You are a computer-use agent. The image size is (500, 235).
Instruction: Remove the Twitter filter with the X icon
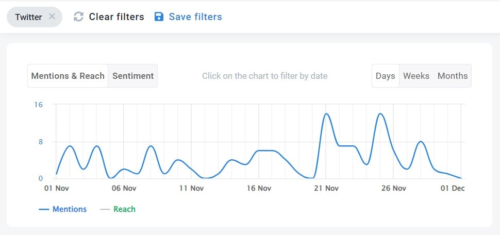pyautogui.click(x=52, y=16)
